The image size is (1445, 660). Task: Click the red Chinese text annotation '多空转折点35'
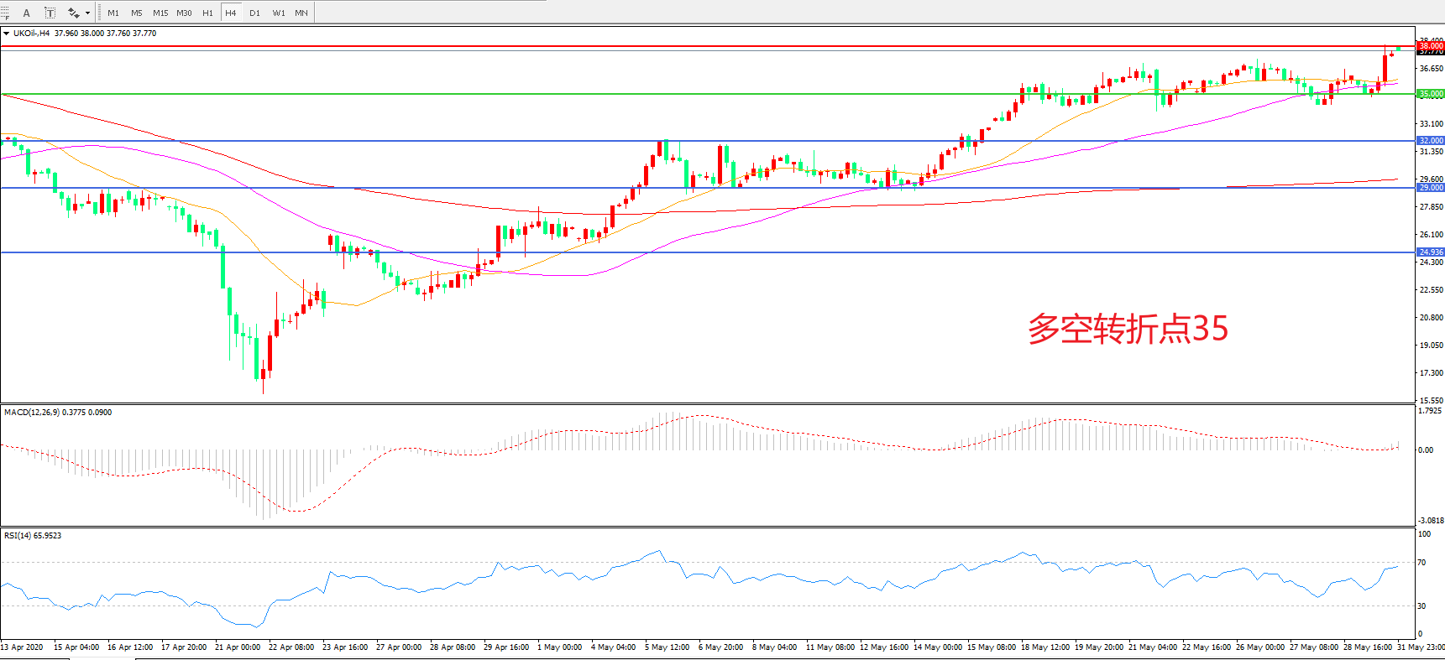click(x=1128, y=329)
